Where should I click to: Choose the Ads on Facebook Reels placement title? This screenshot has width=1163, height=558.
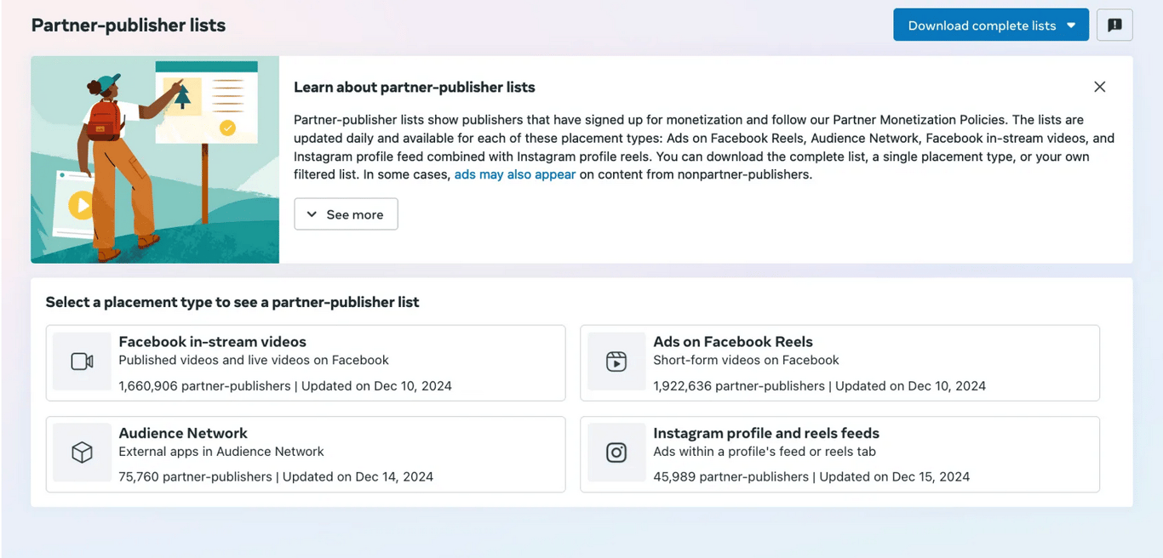tap(733, 342)
